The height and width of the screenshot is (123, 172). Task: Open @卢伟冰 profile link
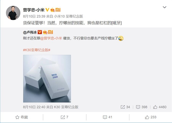[30, 32]
